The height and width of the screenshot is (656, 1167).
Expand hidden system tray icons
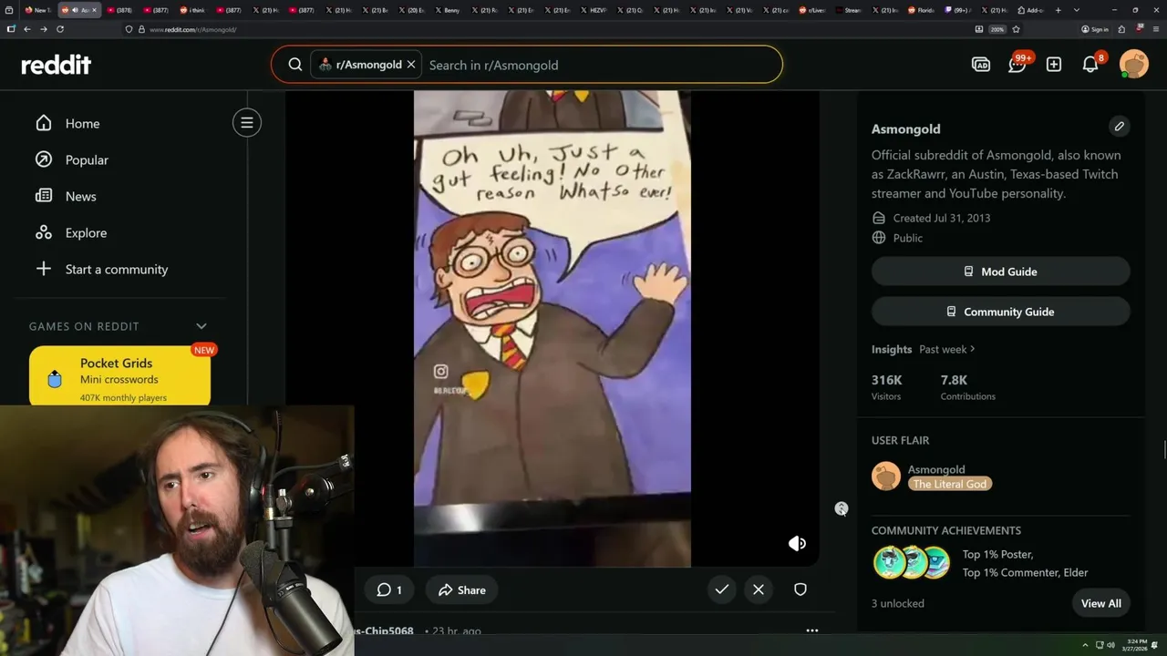1085,645
